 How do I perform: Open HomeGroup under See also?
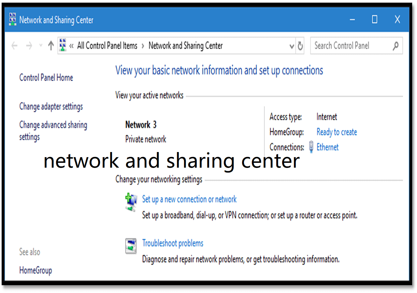(36, 270)
